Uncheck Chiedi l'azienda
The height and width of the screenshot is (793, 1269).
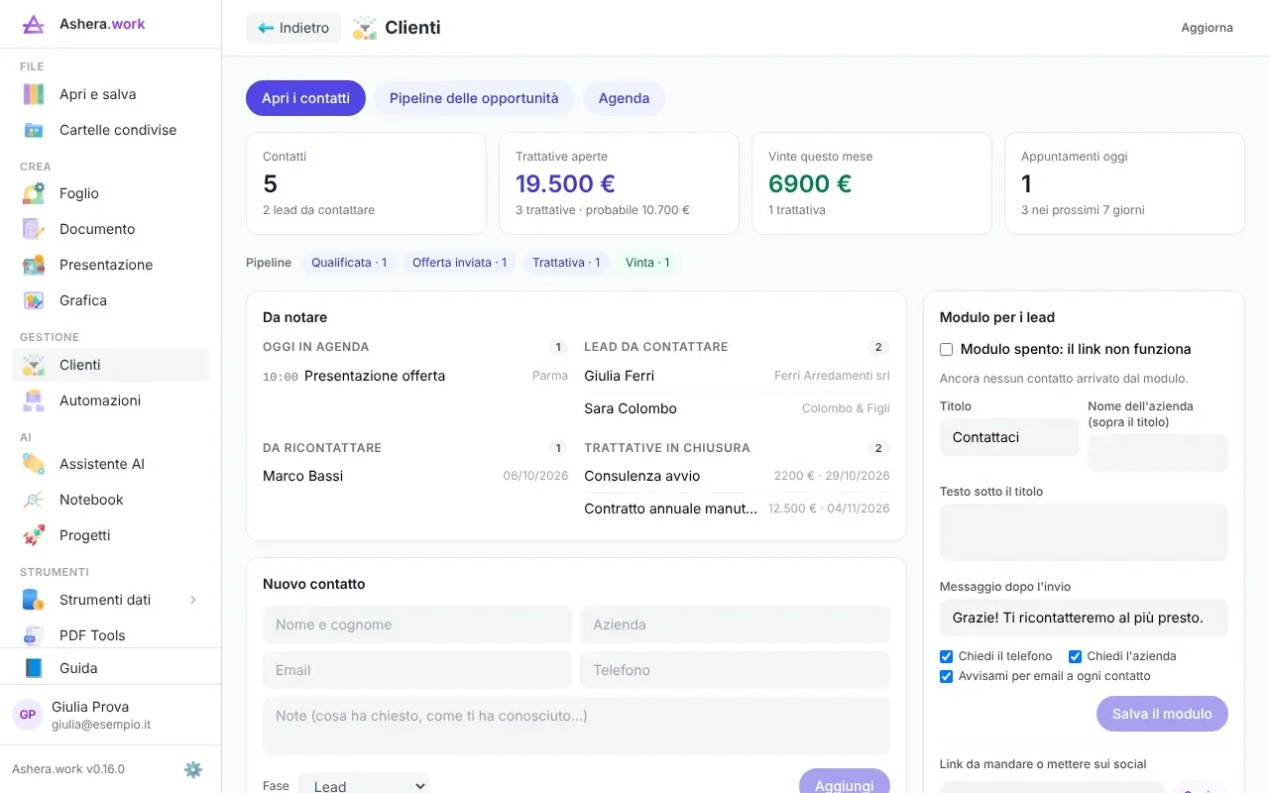pos(1075,656)
